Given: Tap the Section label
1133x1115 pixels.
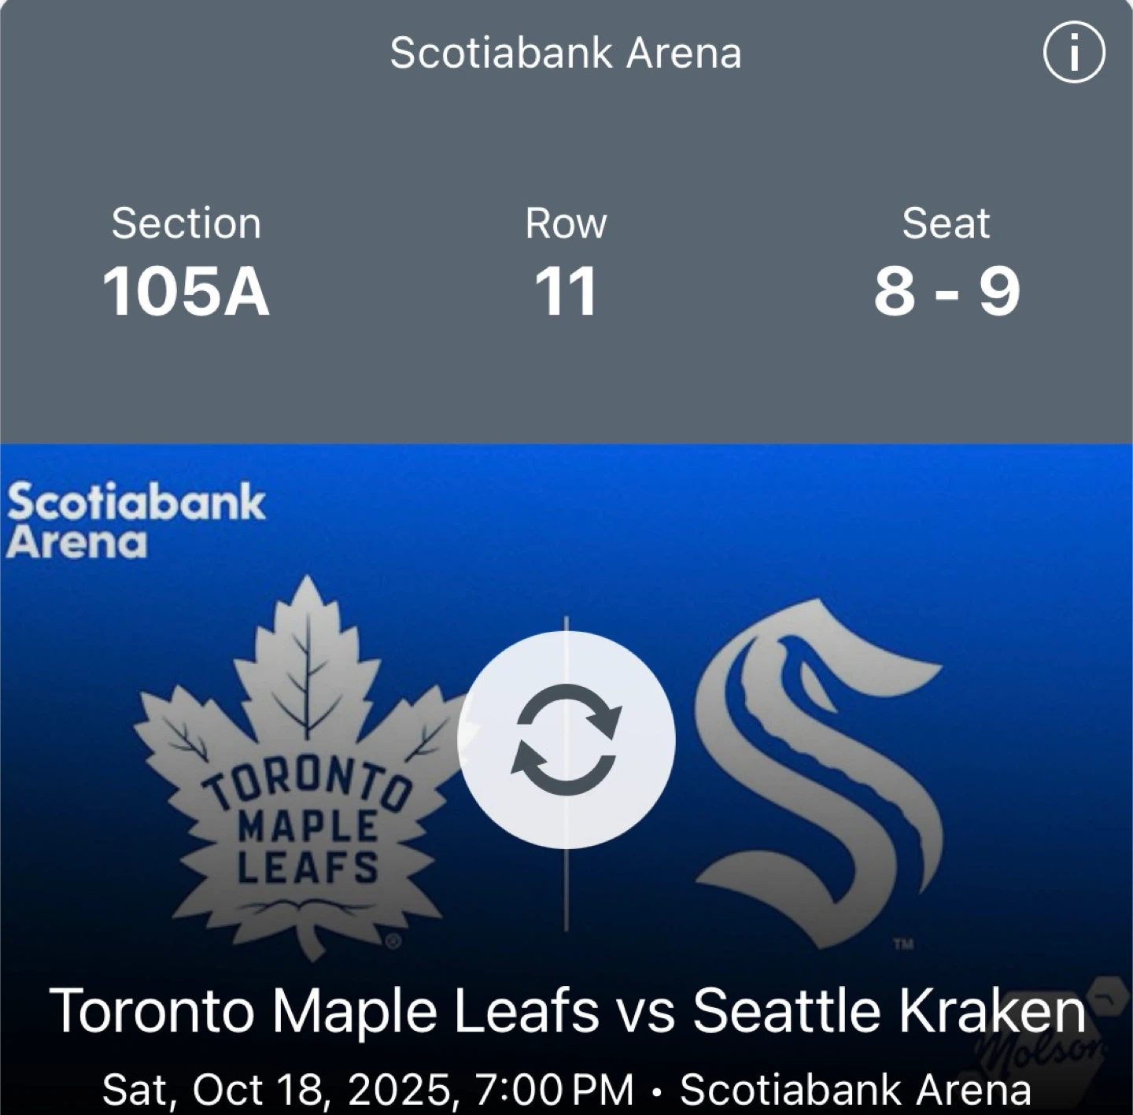Looking at the screenshot, I should click(x=186, y=223).
